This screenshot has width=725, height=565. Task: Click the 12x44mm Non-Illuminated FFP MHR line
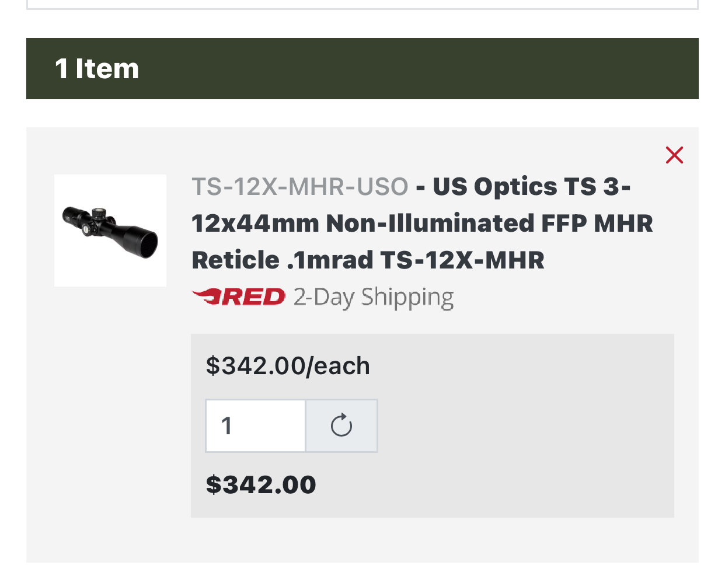(x=422, y=224)
